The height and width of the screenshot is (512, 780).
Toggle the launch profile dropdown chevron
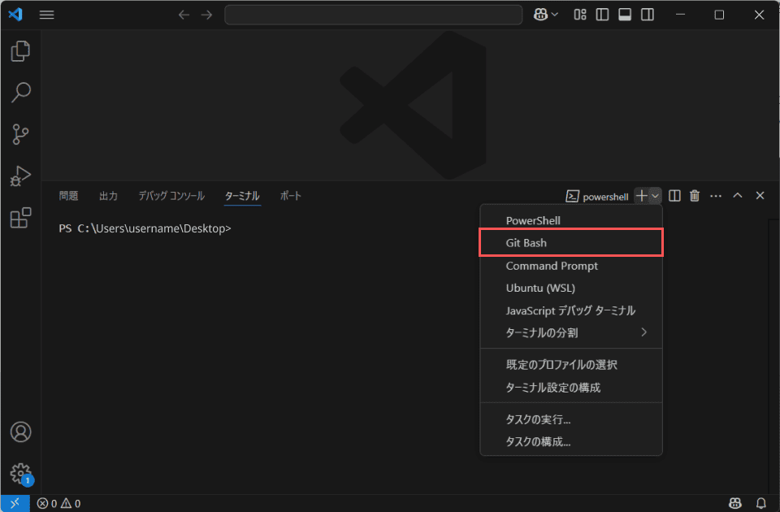coord(655,196)
